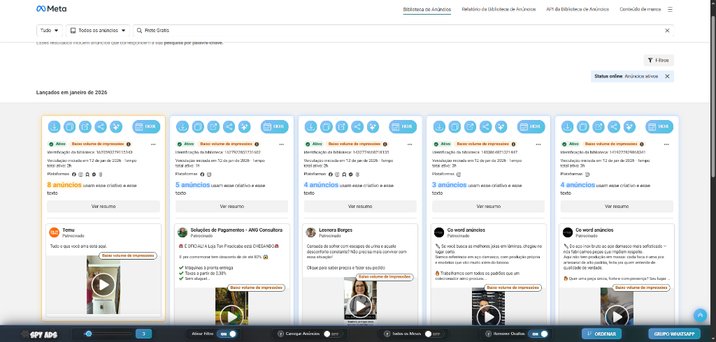
Task: Open the API da Biblioteca de Anúncios tab
Action: coord(578,9)
